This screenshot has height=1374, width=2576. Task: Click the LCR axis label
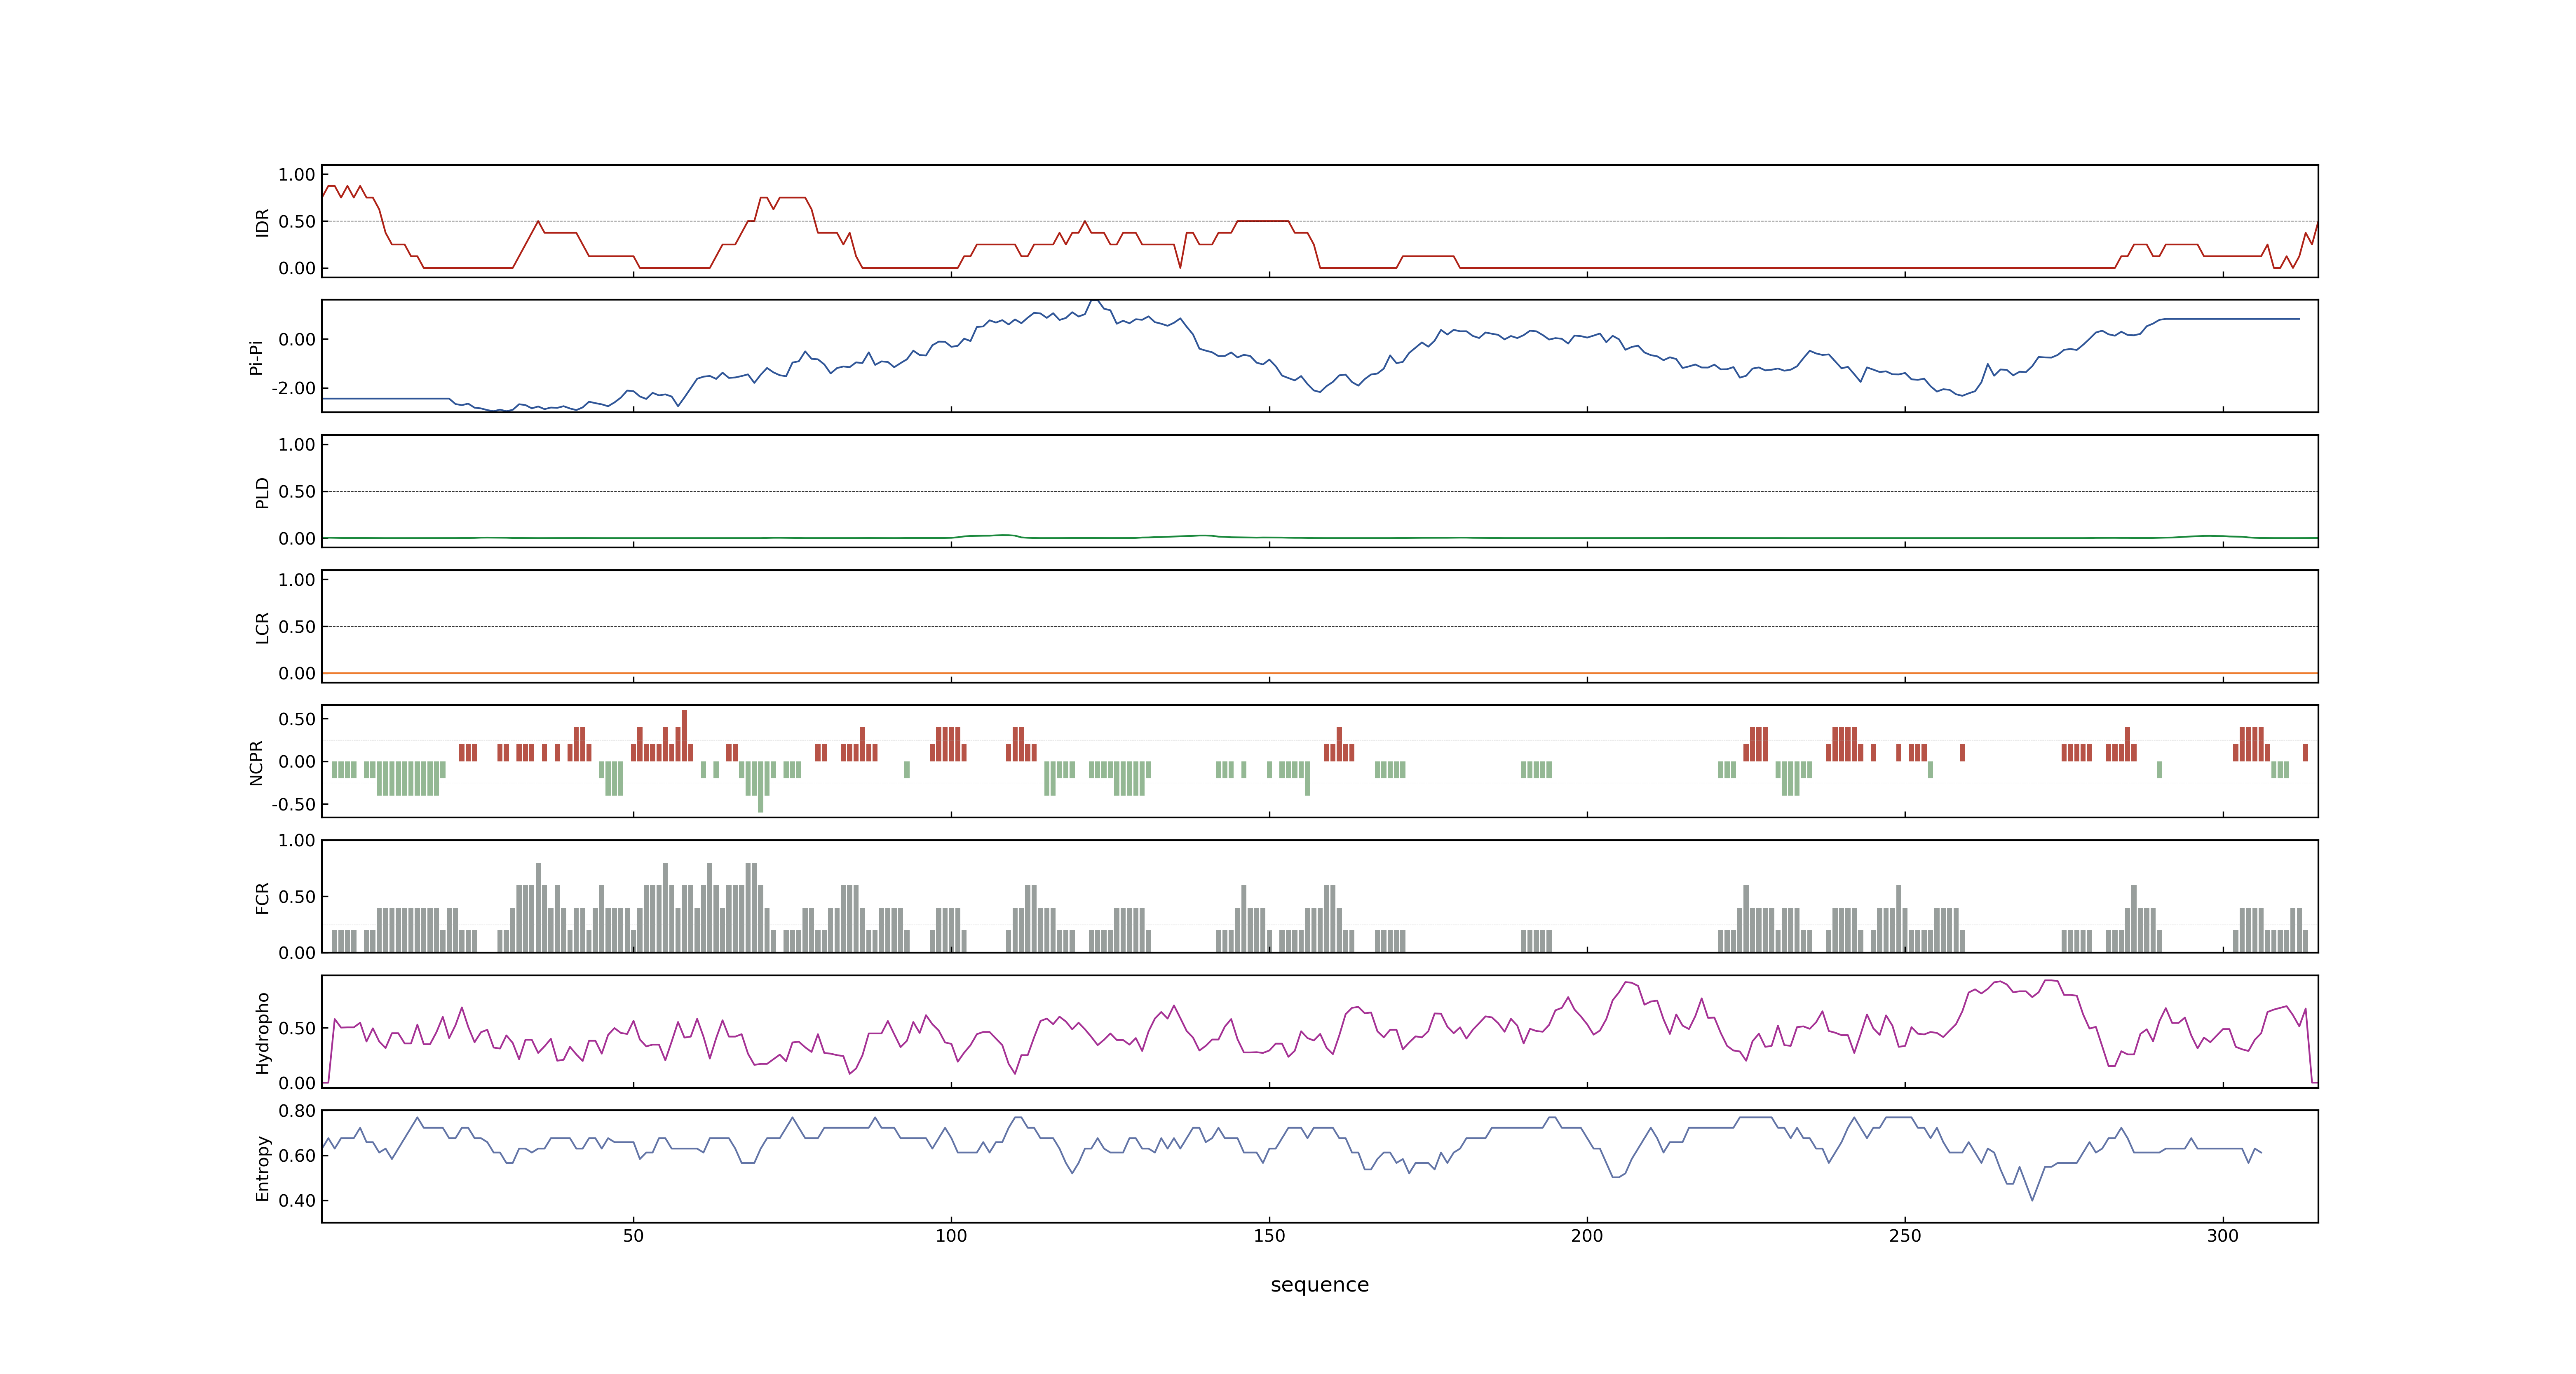point(262,627)
